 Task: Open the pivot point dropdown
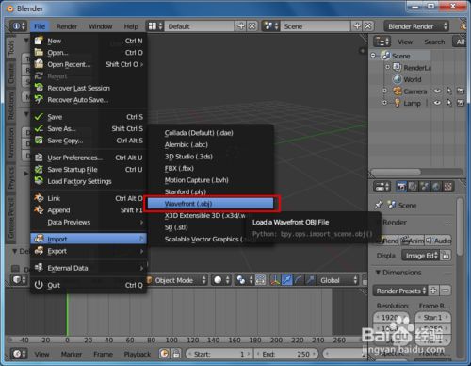(x=245, y=280)
